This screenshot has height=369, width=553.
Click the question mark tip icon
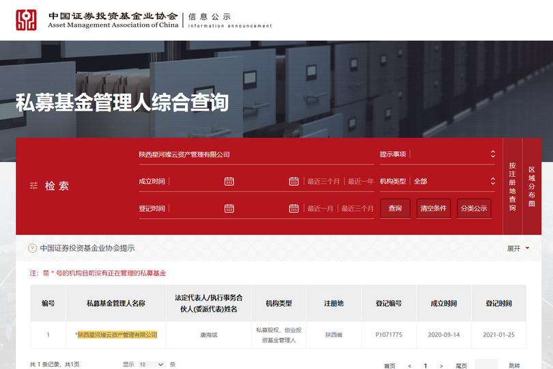(x=33, y=248)
